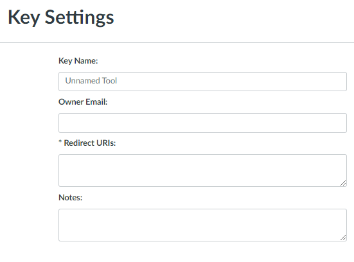Click the word 'URIs' in Redirect label

(106, 143)
